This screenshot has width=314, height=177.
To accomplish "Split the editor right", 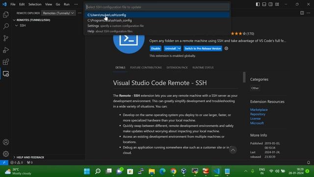I will click(x=302, y=13).
